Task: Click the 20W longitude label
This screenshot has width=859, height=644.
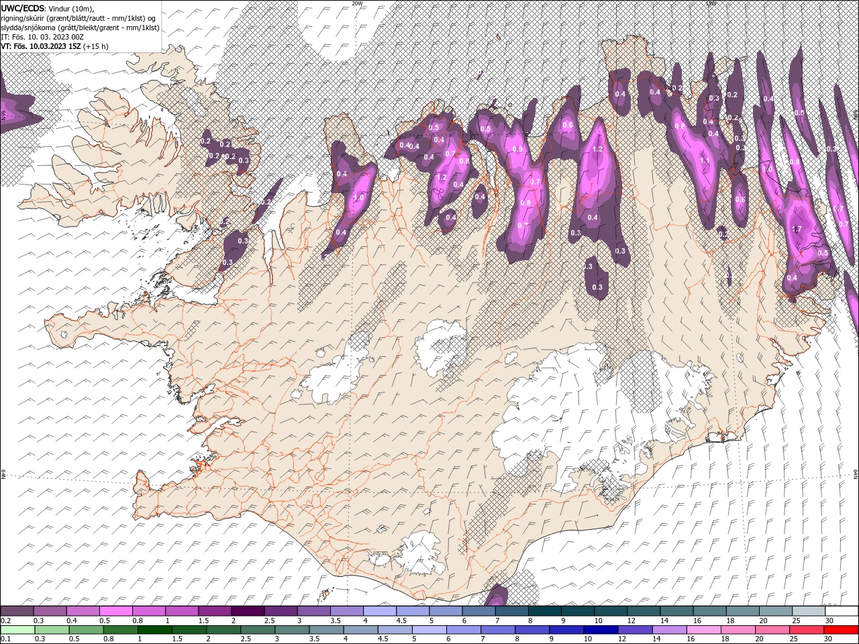Action: point(357,3)
